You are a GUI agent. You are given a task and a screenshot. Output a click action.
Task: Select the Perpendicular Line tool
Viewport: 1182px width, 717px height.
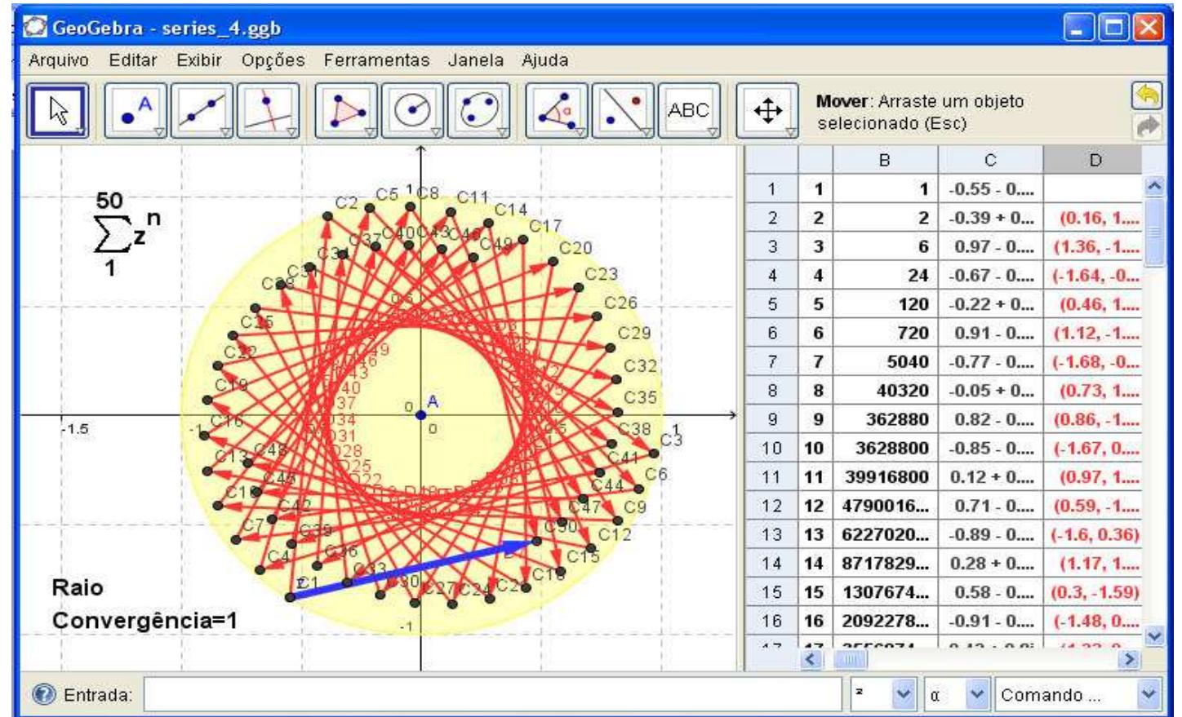269,110
